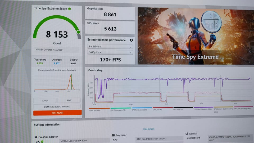Click the green GPU status check icon
The image size is (254, 143).
tap(42, 141)
